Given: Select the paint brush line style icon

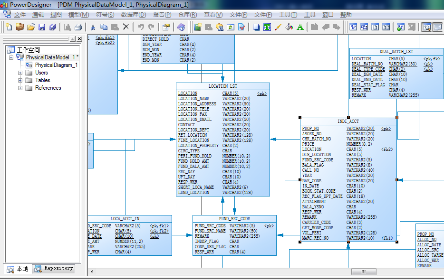Looking at the screenshot, I should click(x=278, y=27).
